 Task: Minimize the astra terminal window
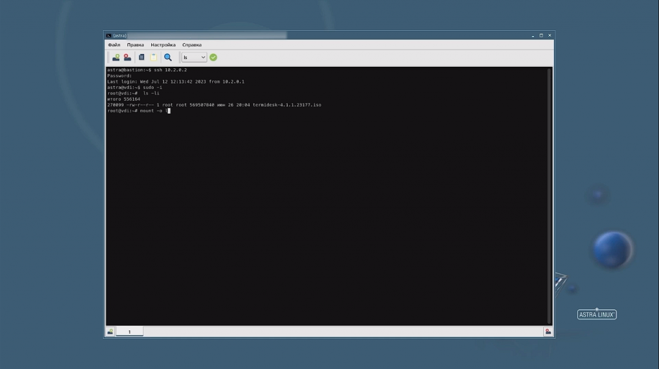pos(533,35)
